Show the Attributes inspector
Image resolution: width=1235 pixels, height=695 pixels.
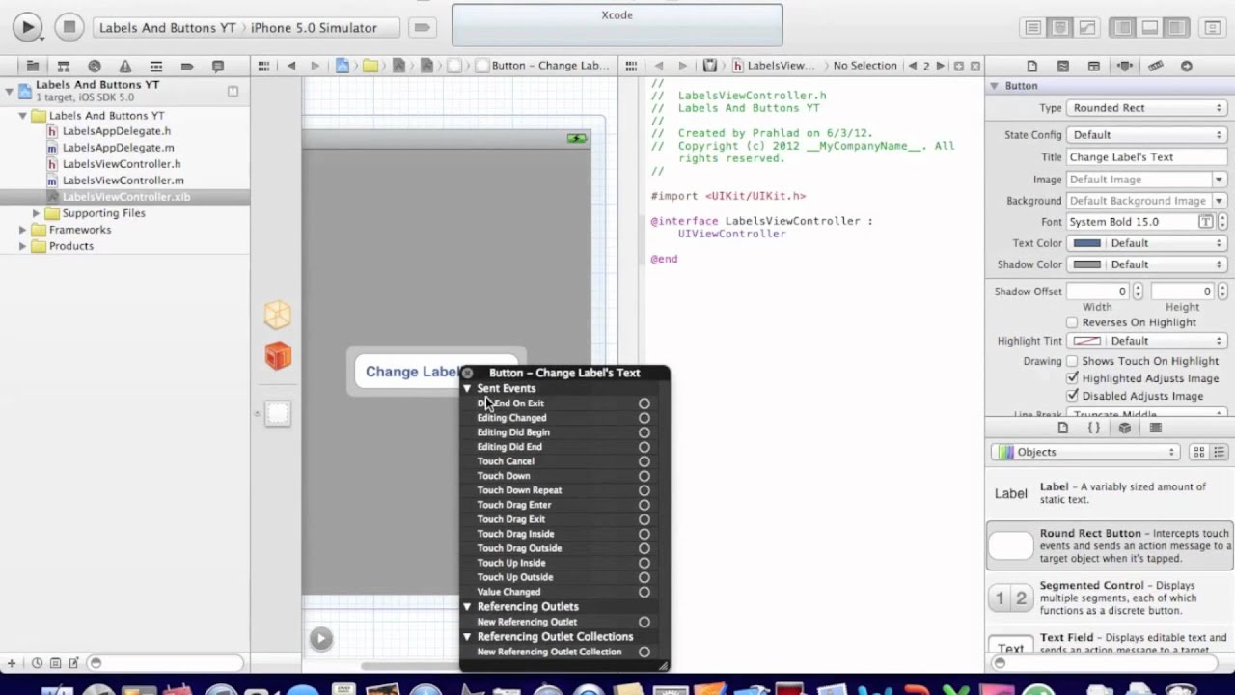click(x=1125, y=66)
